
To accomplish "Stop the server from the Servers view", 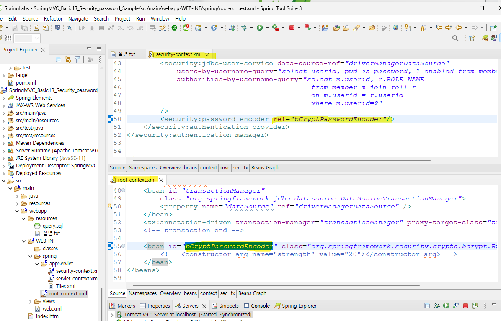I will [465, 306].
